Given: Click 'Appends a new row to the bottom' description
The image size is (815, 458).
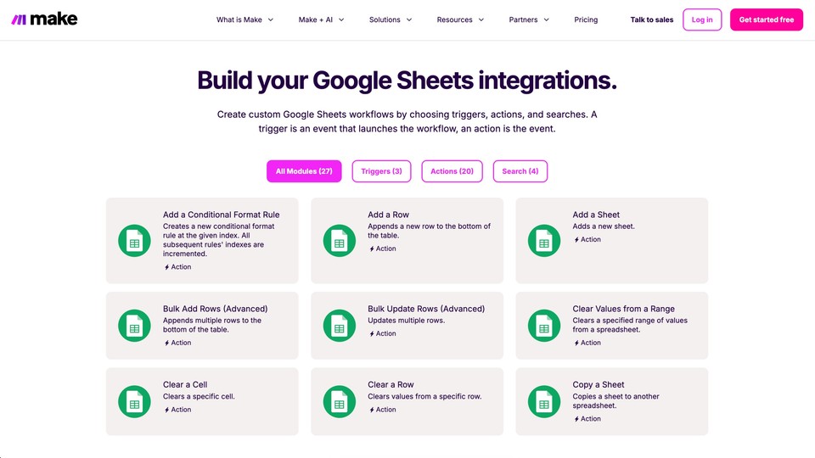Looking at the screenshot, I should tap(429, 231).
